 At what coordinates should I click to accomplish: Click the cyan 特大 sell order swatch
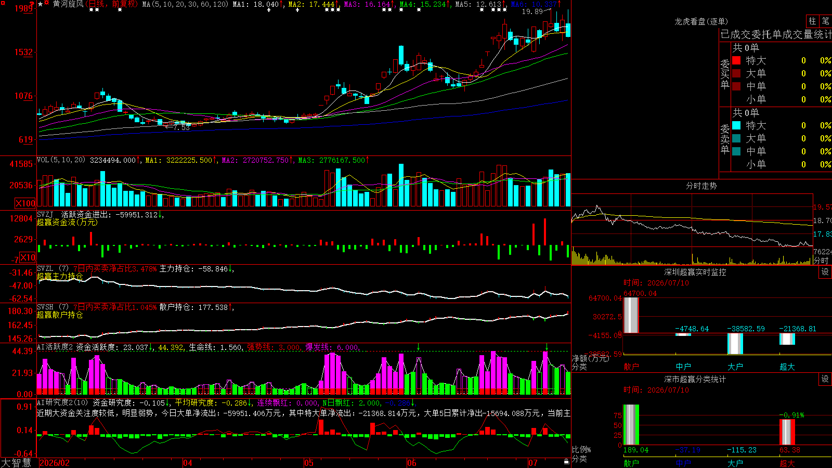[x=736, y=125]
